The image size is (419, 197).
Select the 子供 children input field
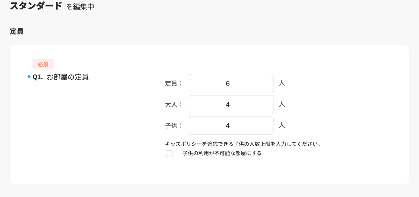pyautogui.click(x=231, y=126)
